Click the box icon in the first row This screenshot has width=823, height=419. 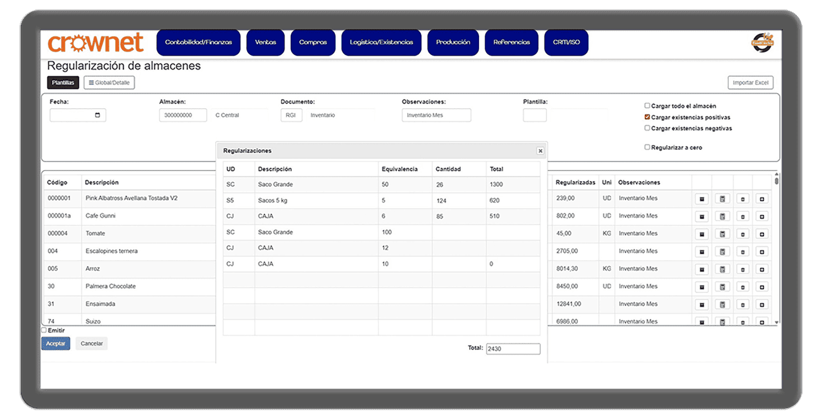coord(702,199)
